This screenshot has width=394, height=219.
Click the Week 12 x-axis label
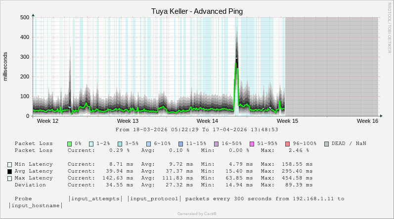(x=48, y=121)
